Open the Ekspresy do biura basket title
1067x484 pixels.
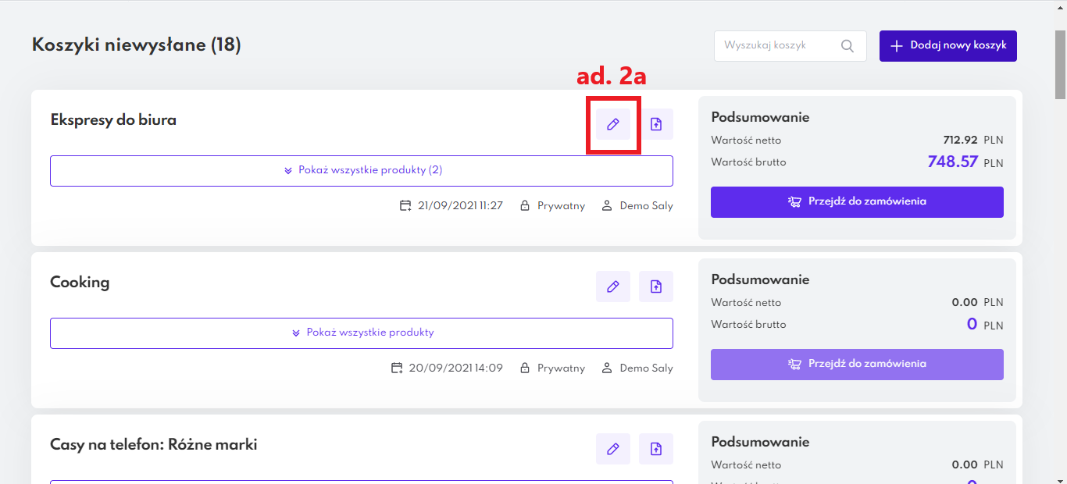pos(113,120)
